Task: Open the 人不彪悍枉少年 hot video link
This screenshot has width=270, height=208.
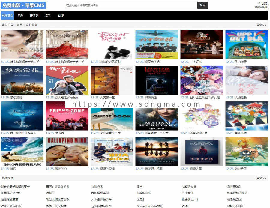Action: click(101, 200)
